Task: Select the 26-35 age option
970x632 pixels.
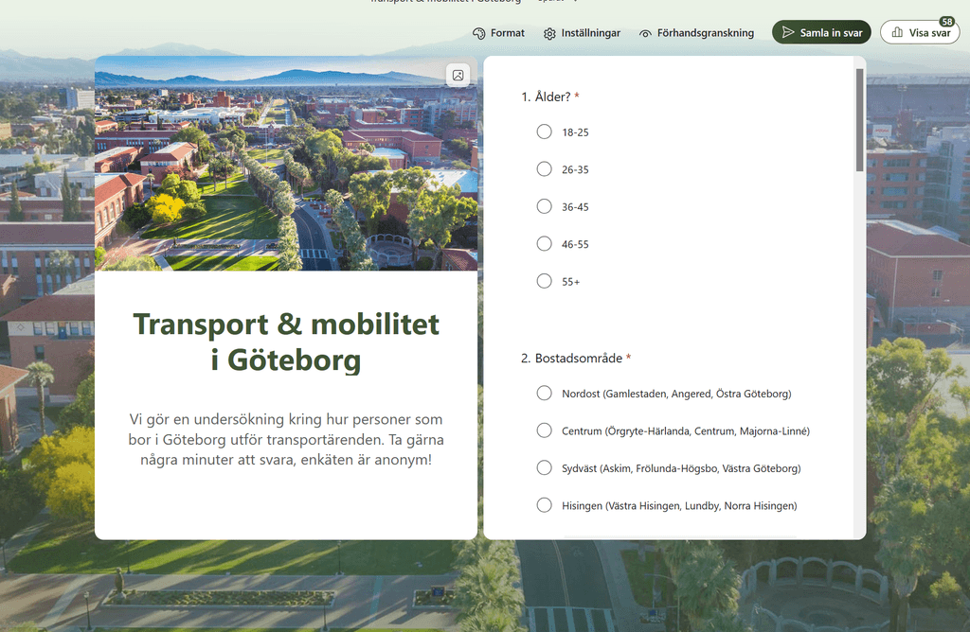Action: [545, 168]
